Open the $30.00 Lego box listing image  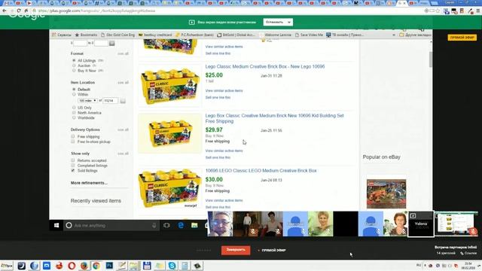(169, 188)
